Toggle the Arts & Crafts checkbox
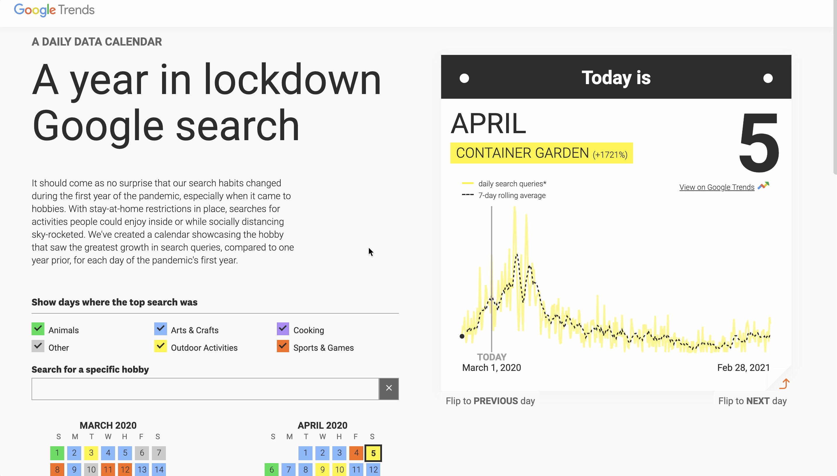The height and width of the screenshot is (476, 837). click(x=161, y=329)
